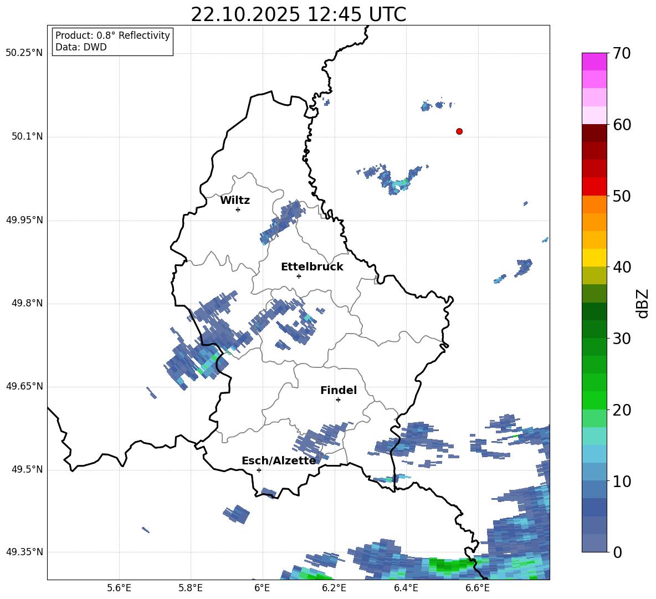Click the cross marker below Wiltz

(x=238, y=209)
